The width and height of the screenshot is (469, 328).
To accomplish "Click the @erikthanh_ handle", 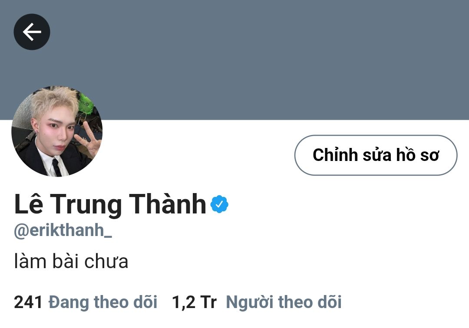I will 63,231.
